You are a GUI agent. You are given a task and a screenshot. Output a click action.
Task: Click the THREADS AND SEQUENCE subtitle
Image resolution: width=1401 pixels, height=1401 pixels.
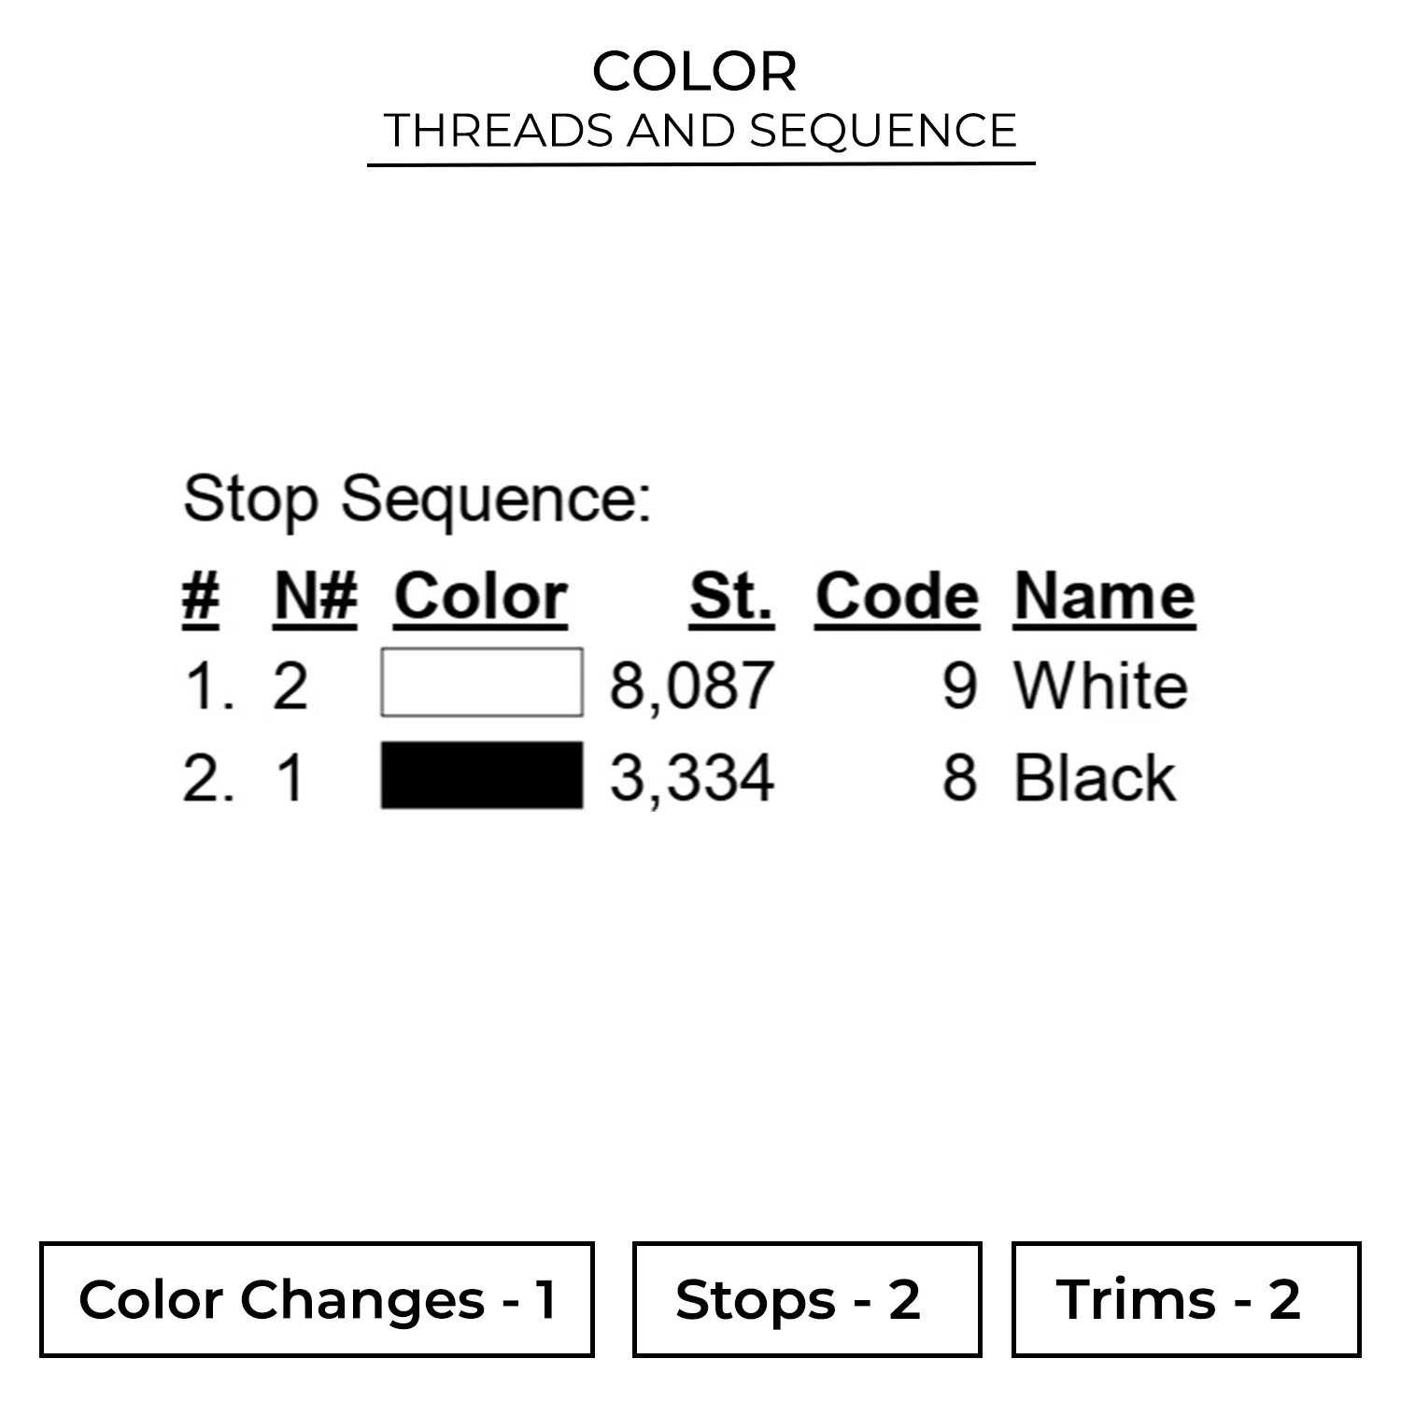coord(700,131)
